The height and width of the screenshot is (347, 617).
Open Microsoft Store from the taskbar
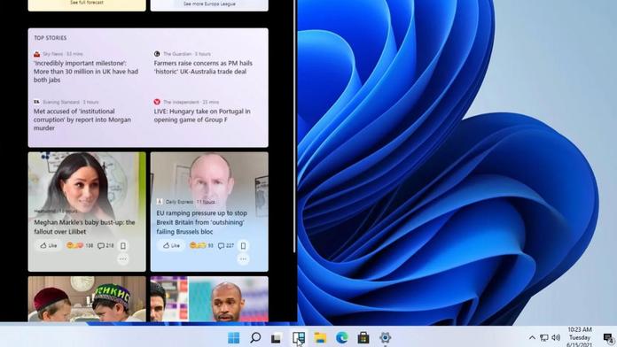[x=363, y=337]
